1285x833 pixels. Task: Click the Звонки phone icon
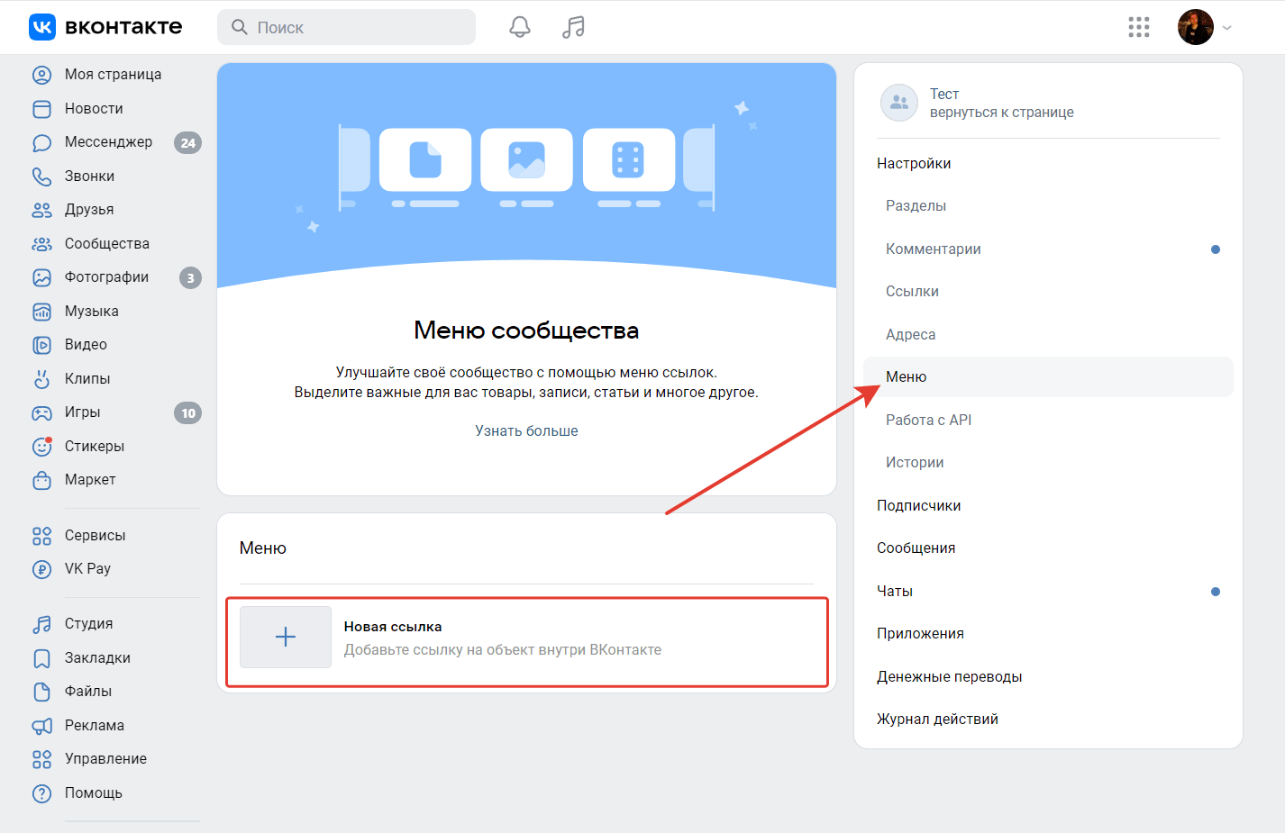coord(42,177)
